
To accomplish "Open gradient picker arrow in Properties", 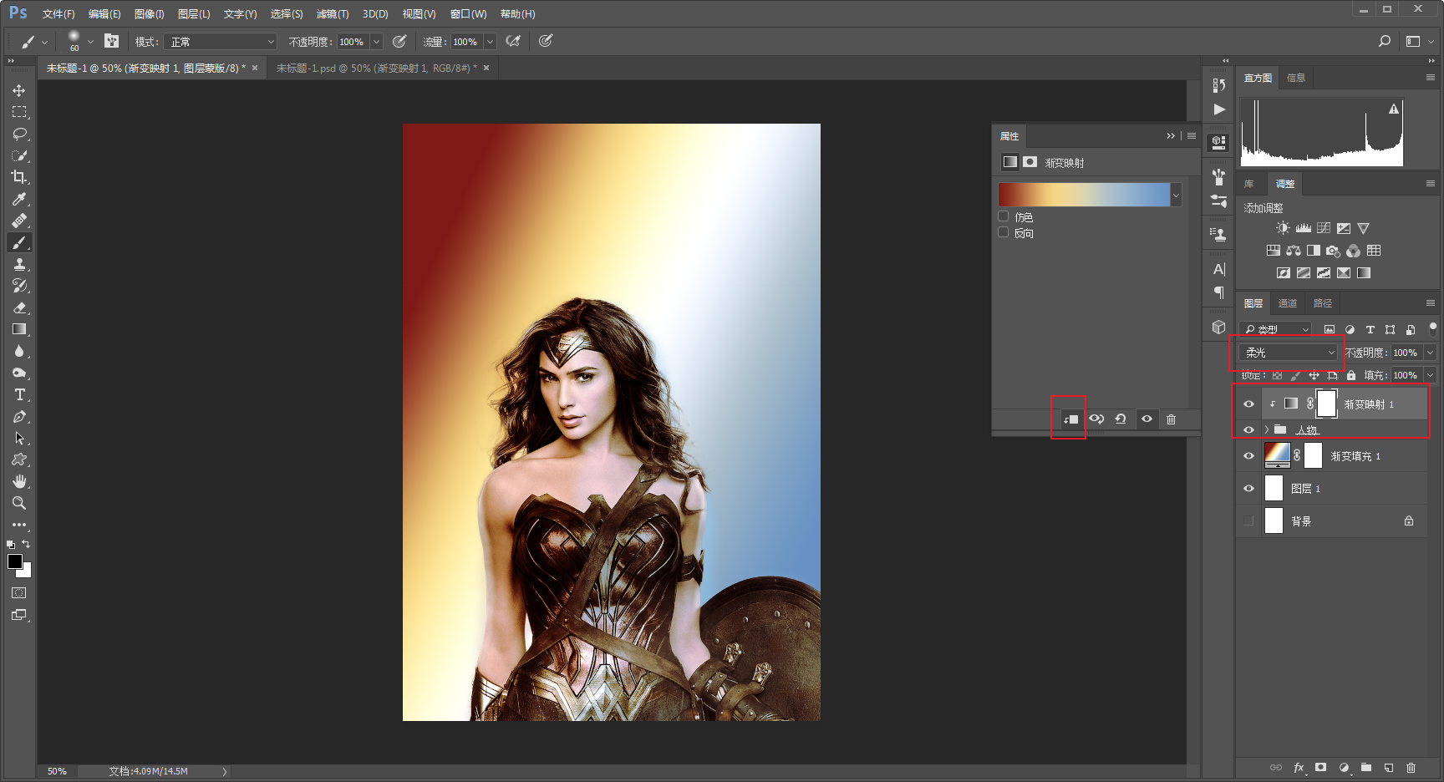I will pos(1176,195).
